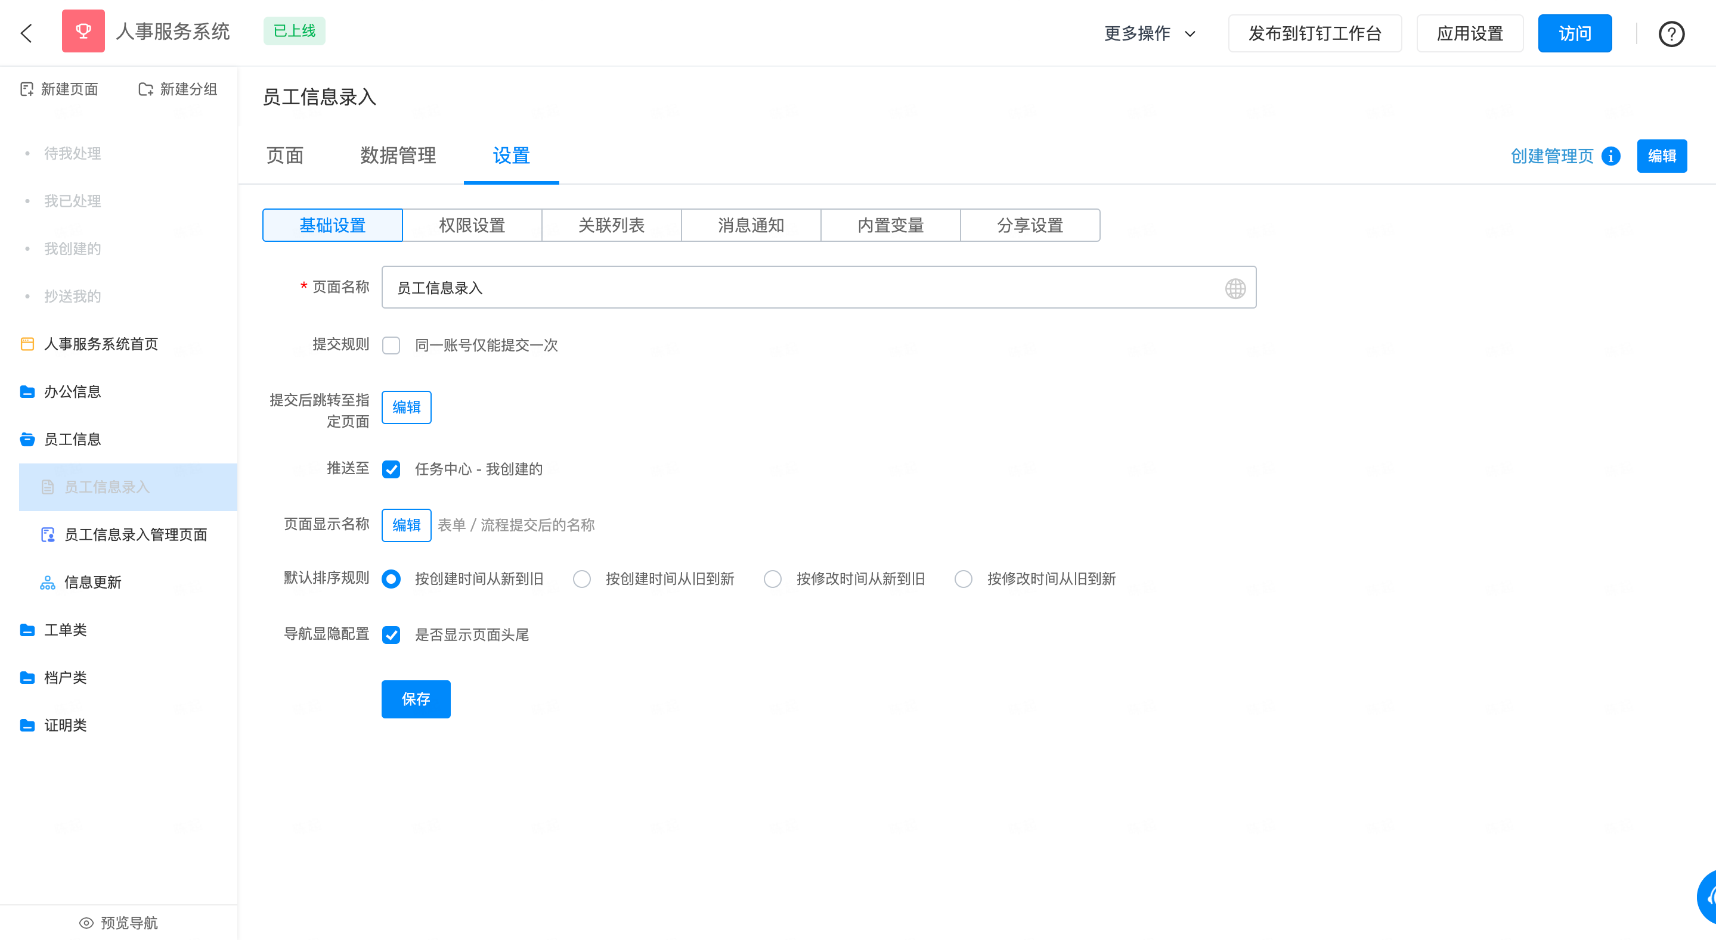Click the 新建分组 icon in sidebar

145,89
